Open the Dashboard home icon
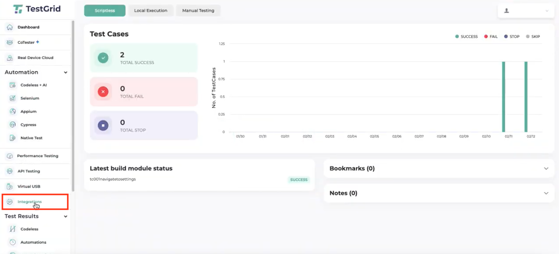This screenshot has width=559, height=254. point(10,27)
